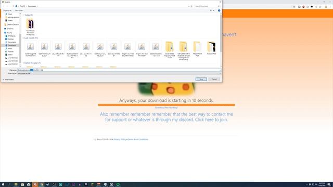Click the taskbar clock
This screenshot has width=333, height=187.
[322, 184]
